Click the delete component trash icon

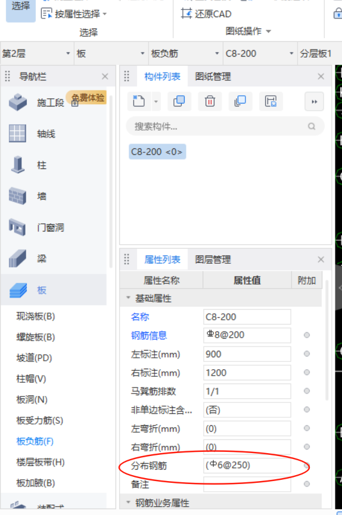coord(210,101)
